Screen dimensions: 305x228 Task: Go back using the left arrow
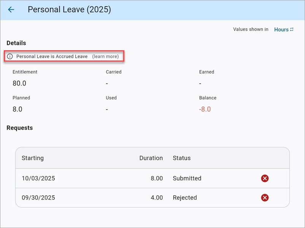coord(11,10)
